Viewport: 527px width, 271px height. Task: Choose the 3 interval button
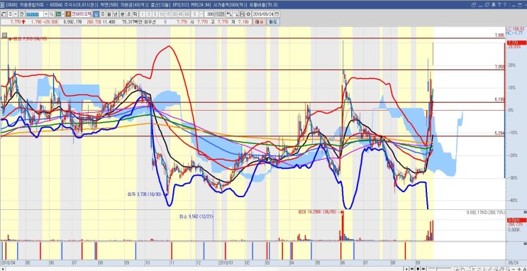point(148,14)
